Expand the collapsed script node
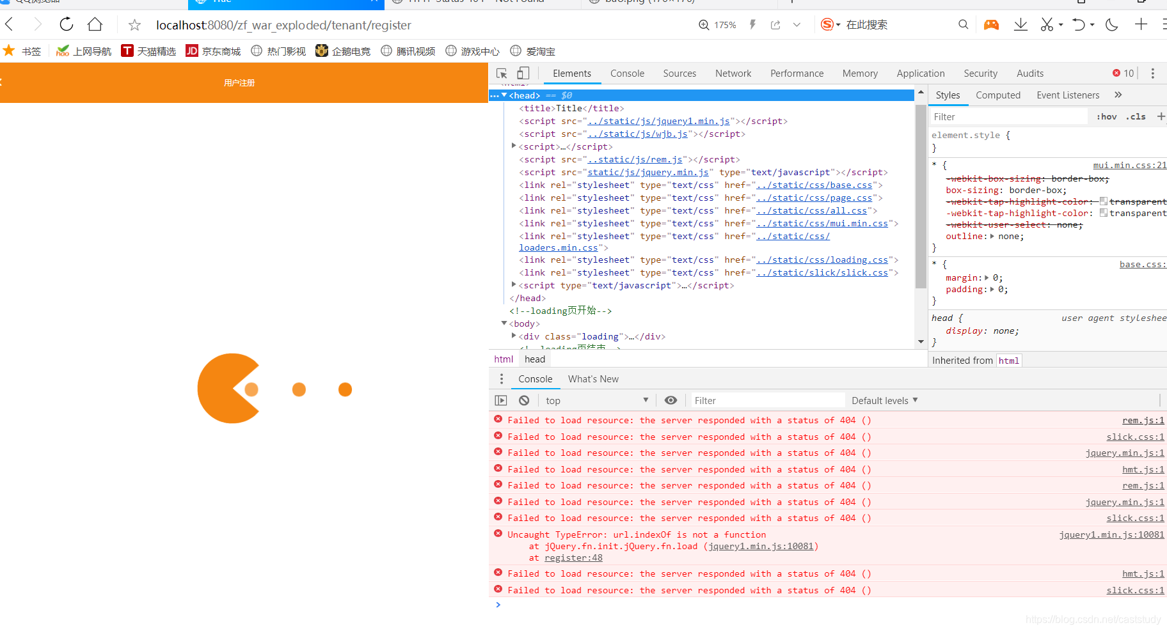Viewport: 1167px width, 631px height. tap(514, 146)
